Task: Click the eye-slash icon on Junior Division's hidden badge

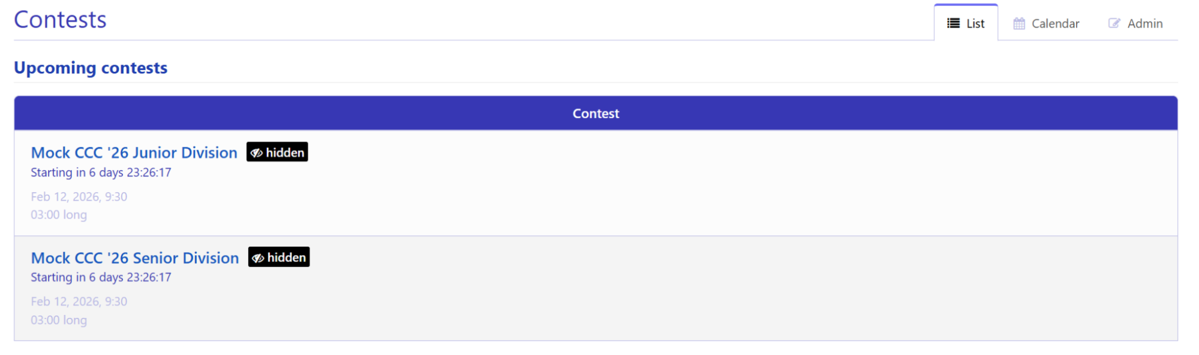Action: tap(257, 152)
